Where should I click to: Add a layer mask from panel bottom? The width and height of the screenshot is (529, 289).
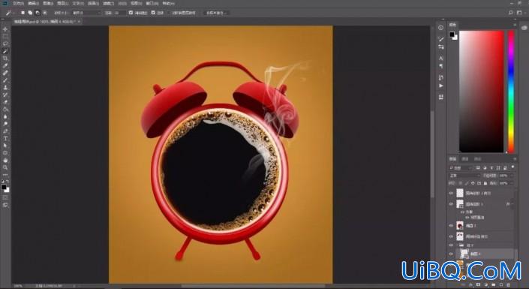[x=478, y=284]
